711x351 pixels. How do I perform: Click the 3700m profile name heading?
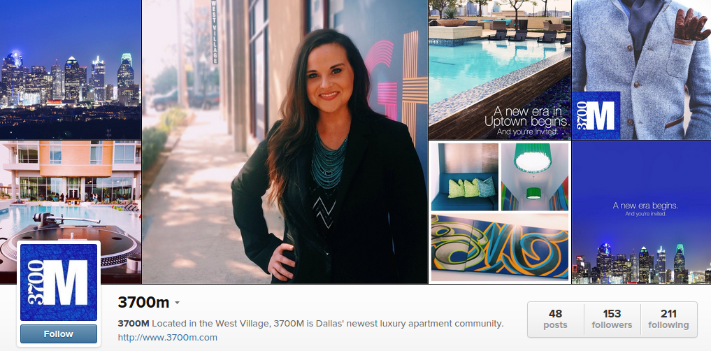point(143,302)
